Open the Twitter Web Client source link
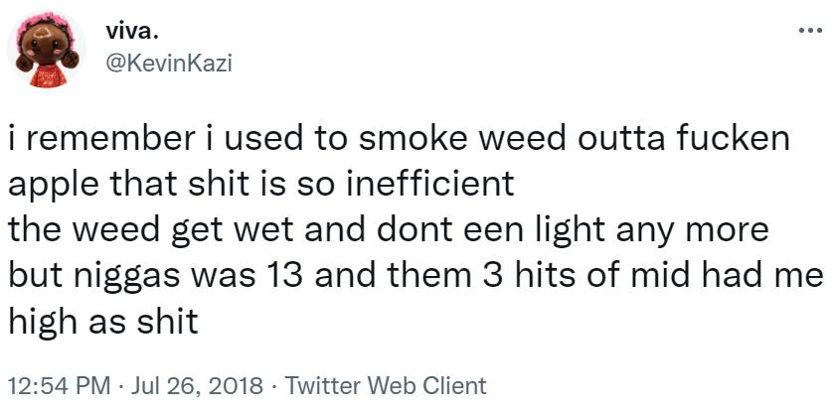Viewport: 833px width, 411px height. (386, 385)
